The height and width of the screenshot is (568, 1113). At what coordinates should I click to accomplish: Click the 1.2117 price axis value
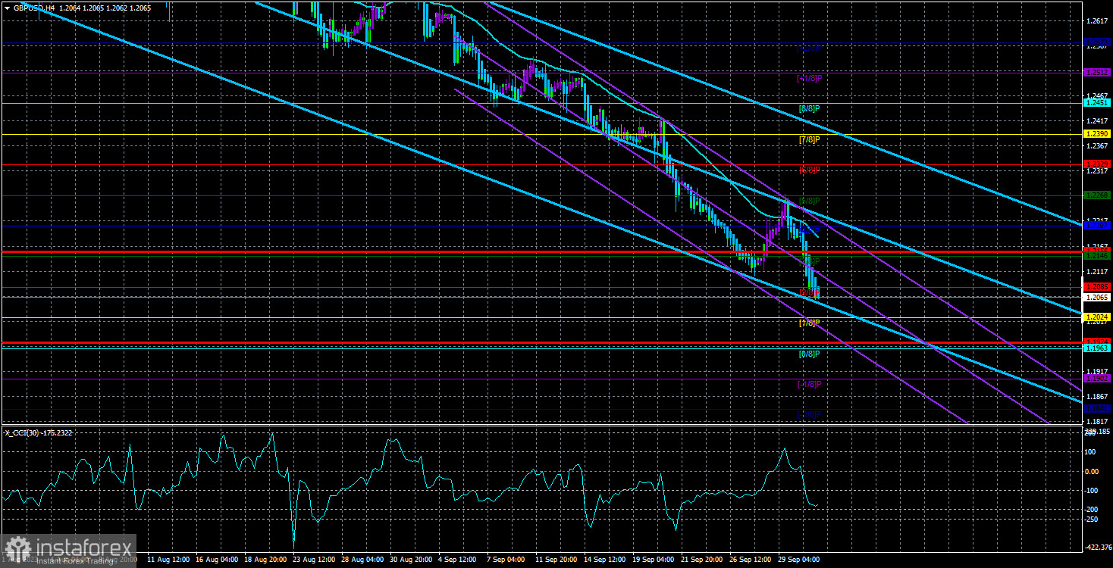pyautogui.click(x=1097, y=271)
